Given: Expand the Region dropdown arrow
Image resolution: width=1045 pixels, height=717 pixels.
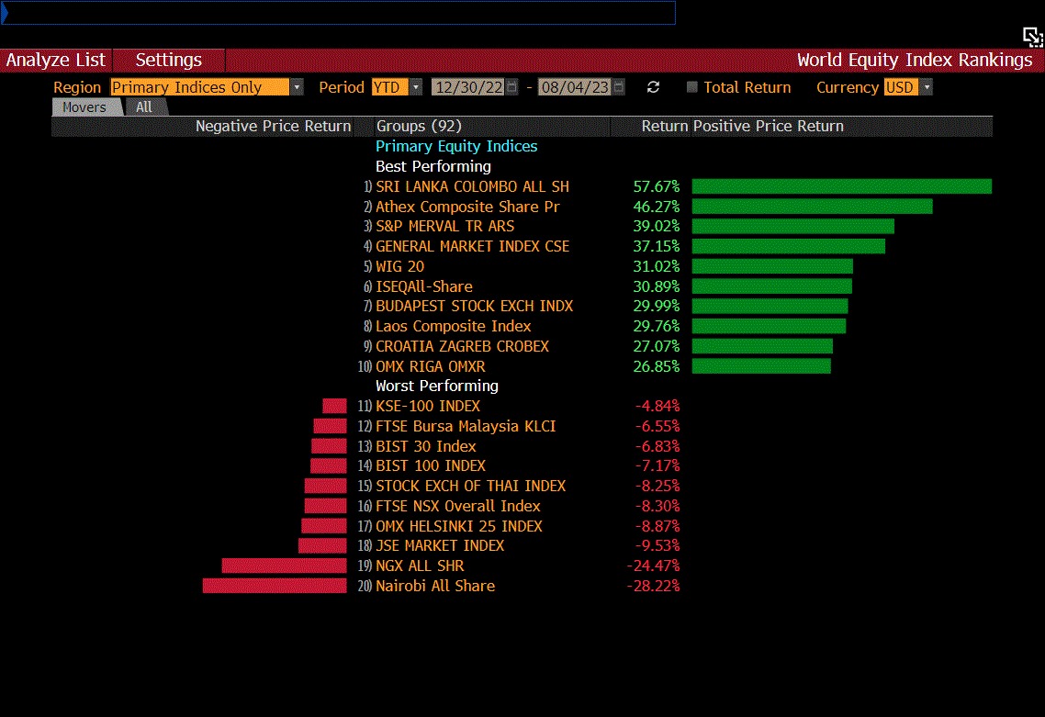Looking at the screenshot, I should pyautogui.click(x=298, y=87).
